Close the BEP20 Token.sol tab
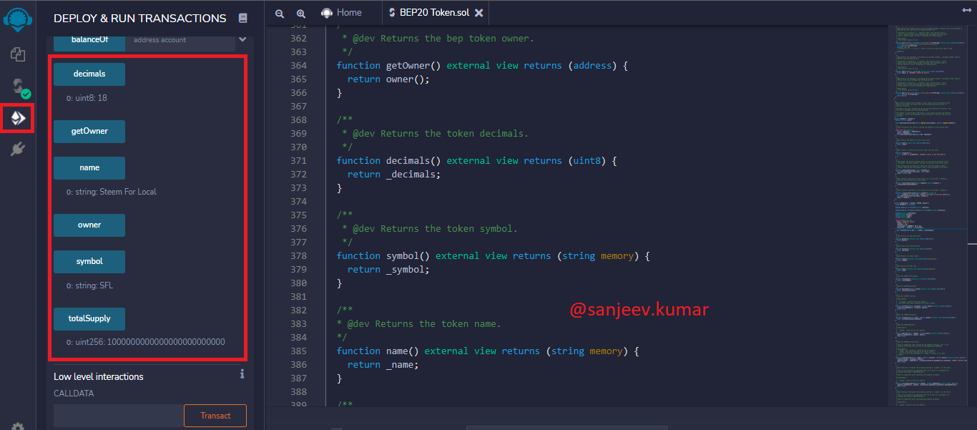The width and height of the screenshot is (977, 430). [x=479, y=13]
